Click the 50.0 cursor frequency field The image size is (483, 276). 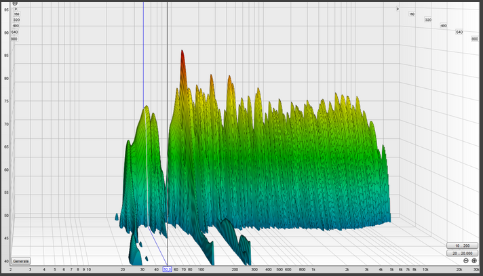(x=167, y=269)
